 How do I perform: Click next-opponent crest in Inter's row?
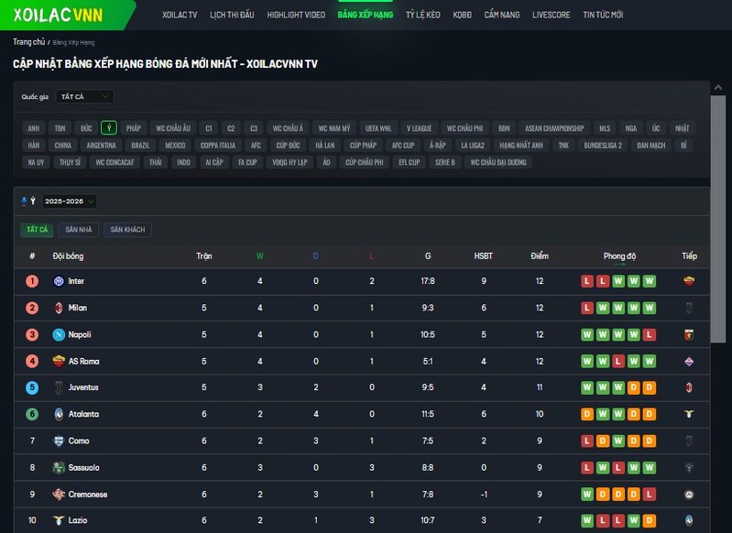click(689, 281)
